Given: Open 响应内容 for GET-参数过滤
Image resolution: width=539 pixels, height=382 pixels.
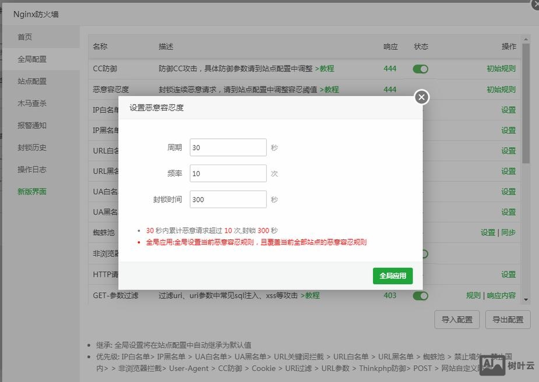Looking at the screenshot, I should [503, 295].
